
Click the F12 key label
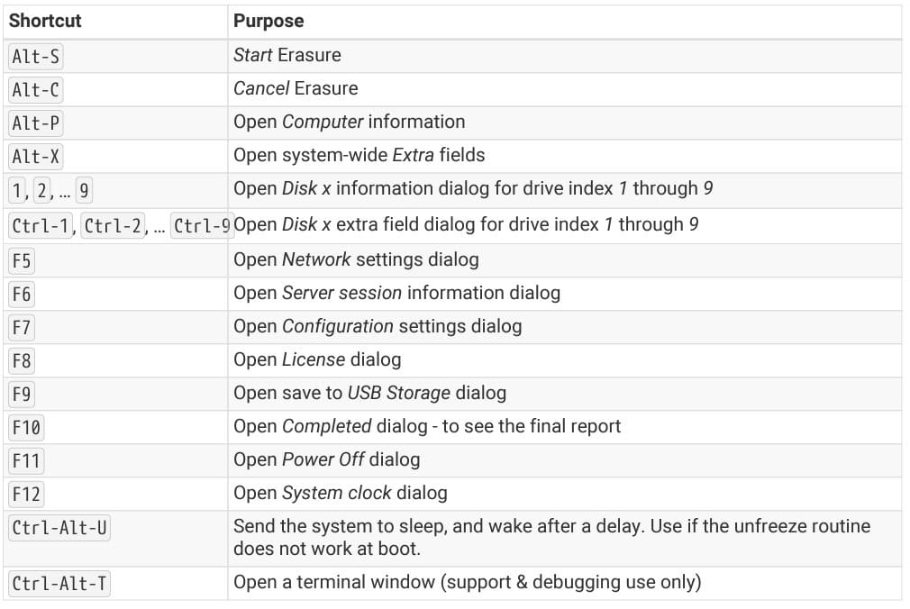tap(25, 494)
